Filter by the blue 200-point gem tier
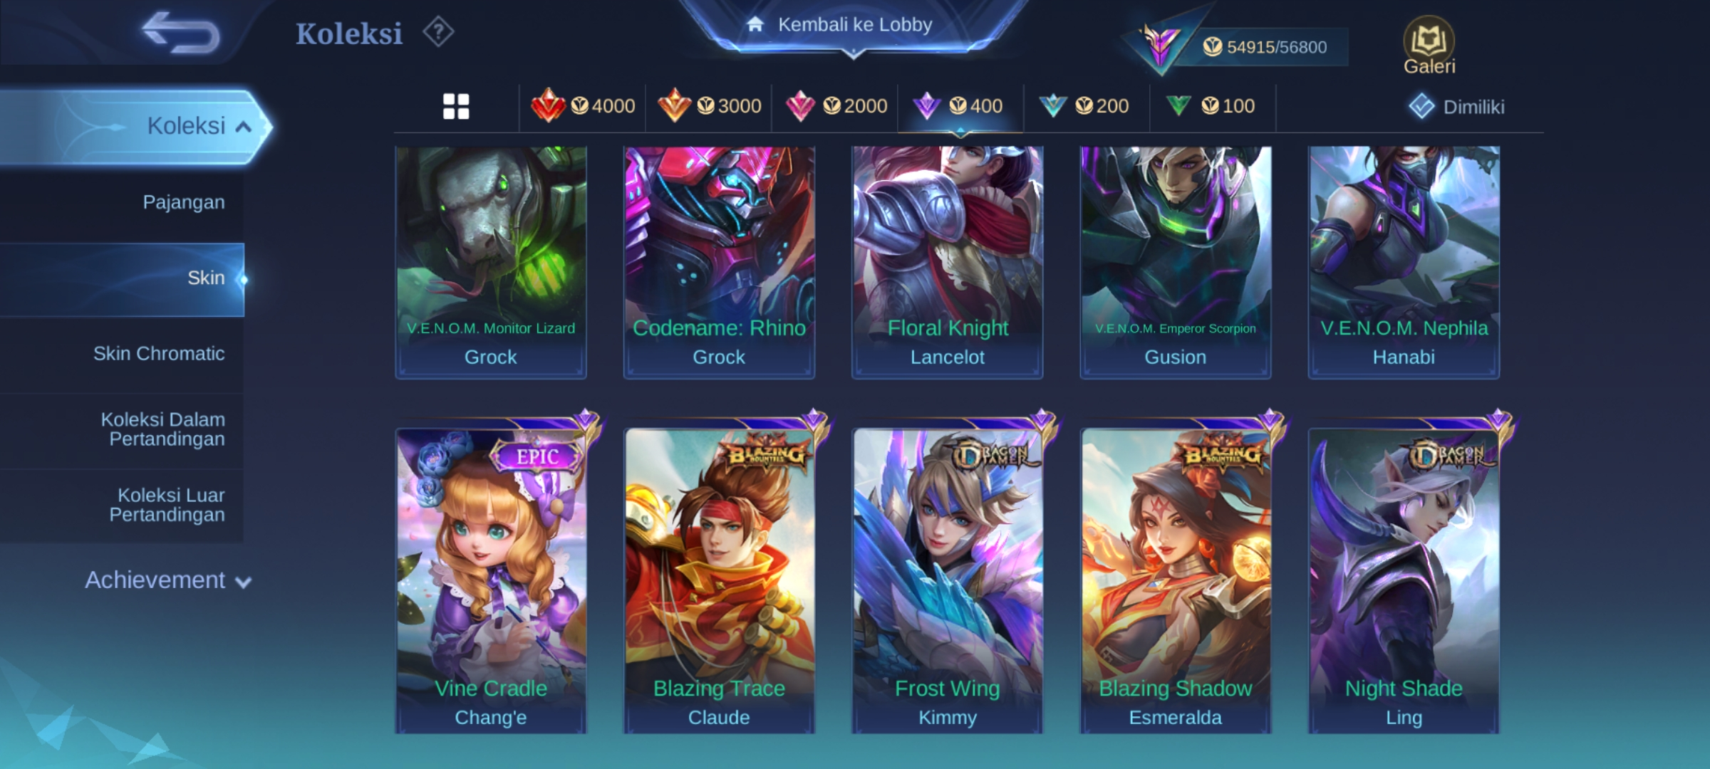 [1084, 106]
